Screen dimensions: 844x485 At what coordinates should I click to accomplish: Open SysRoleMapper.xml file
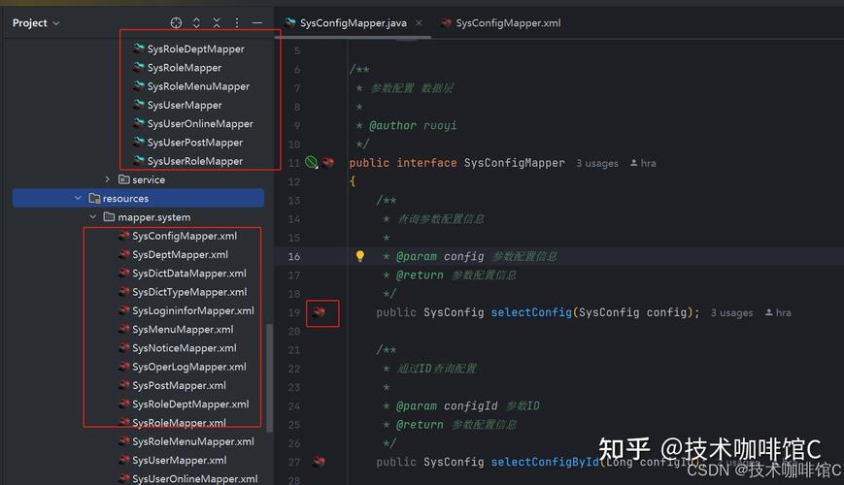[179, 423]
